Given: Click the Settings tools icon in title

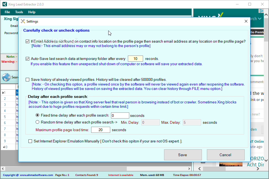Looking at the screenshot, I should point(23,21).
